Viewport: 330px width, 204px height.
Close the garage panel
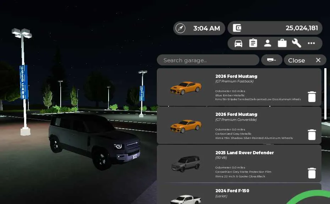tap(305, 60)
